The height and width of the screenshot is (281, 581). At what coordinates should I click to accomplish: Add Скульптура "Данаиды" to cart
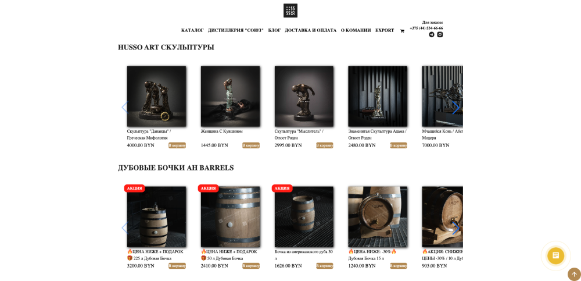[x=177, y=145]
